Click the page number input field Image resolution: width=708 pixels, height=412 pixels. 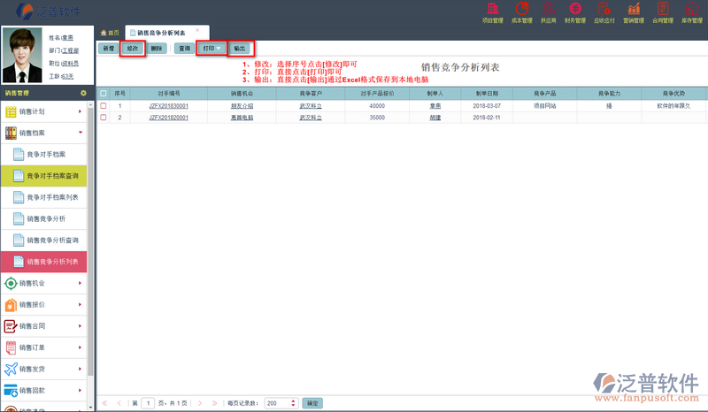pyautogui.click(x=149, y=402)
